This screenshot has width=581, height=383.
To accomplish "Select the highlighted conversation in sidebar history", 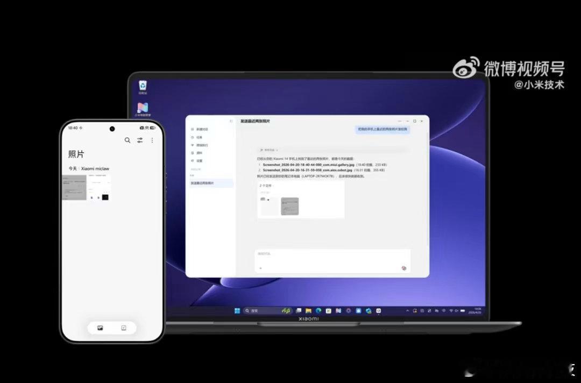I will [211, 183].
